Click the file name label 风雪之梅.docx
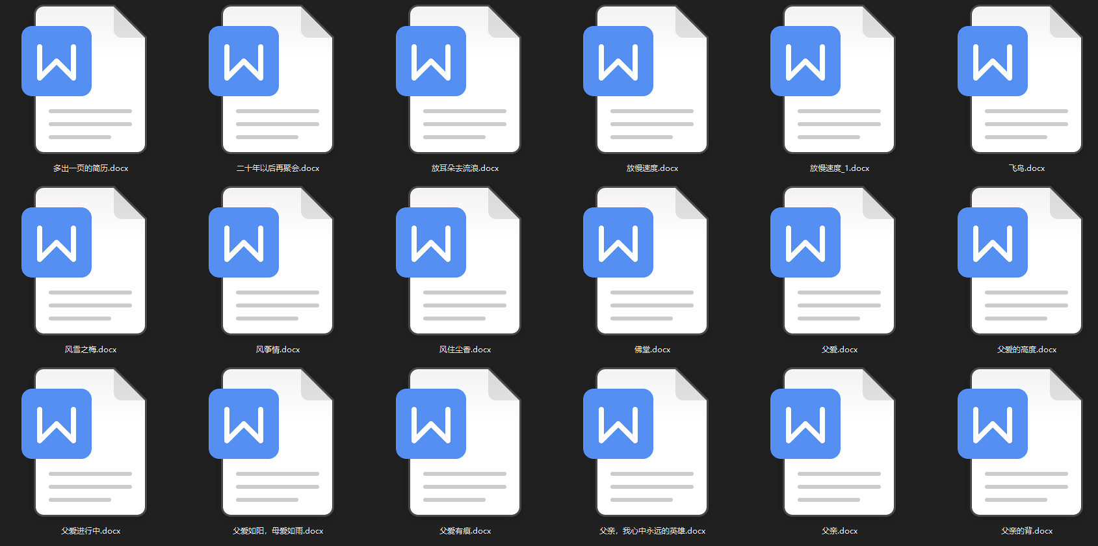Image resolution: width=1098 pixels, height=546 pixels. click(91, 350)
